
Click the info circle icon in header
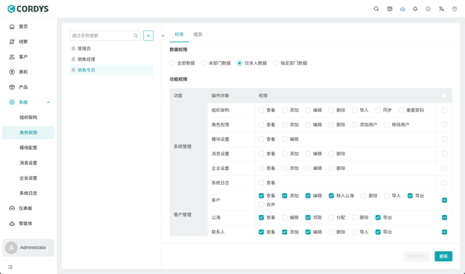428,9
